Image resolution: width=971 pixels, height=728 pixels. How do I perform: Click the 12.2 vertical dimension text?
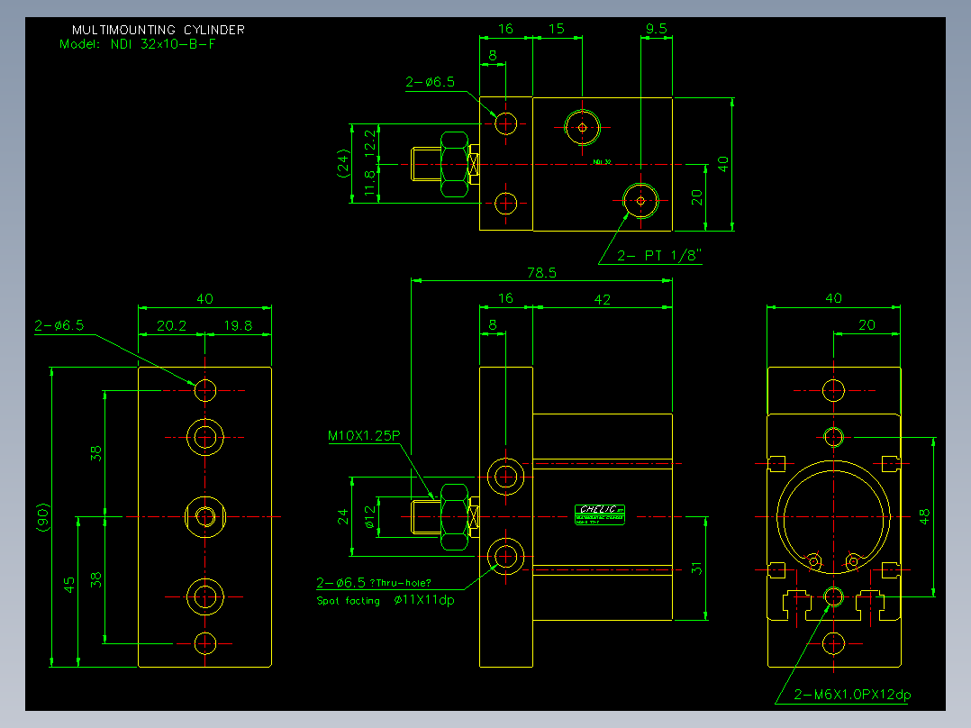click(369, 141)
